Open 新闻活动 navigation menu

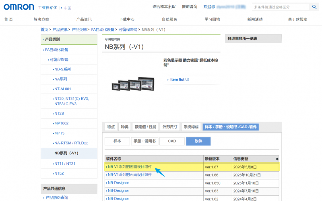[x=255, y=19]
